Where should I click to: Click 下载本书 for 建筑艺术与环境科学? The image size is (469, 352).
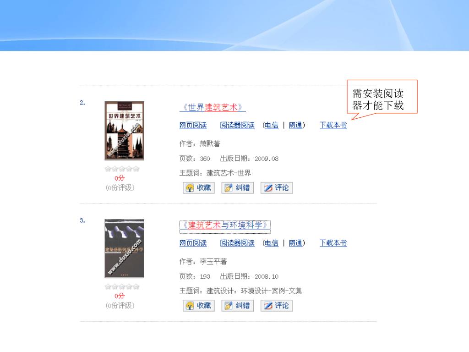pyautogui.click(x=333, y=243)
